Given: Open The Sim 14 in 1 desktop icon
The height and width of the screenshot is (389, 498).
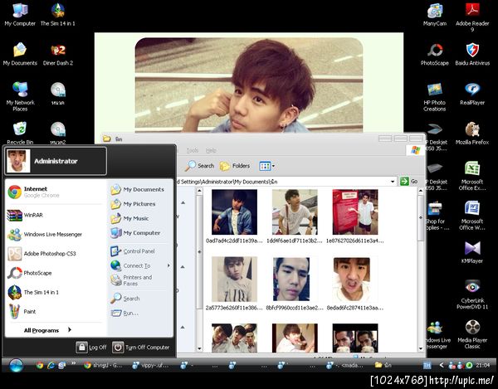Looking at the screenshot, I should tap(58, 15).
